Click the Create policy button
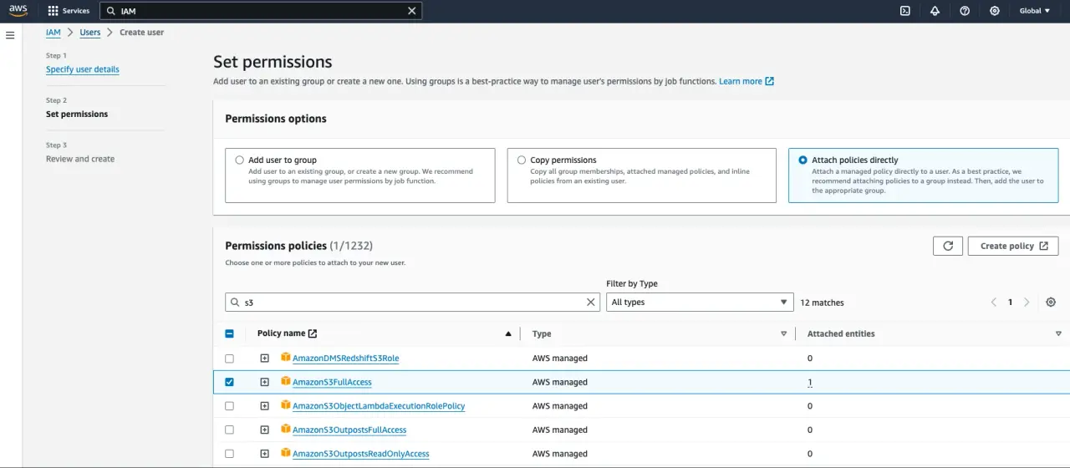 [1013, 246]
